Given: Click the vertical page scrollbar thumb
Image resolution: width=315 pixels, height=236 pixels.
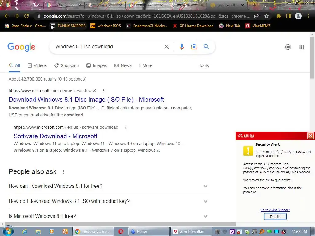Looking at the screenshot, I should click(x=312, y=58).
